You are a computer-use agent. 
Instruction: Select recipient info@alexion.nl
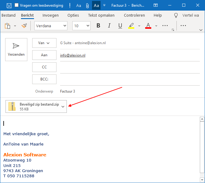(73, 55)
